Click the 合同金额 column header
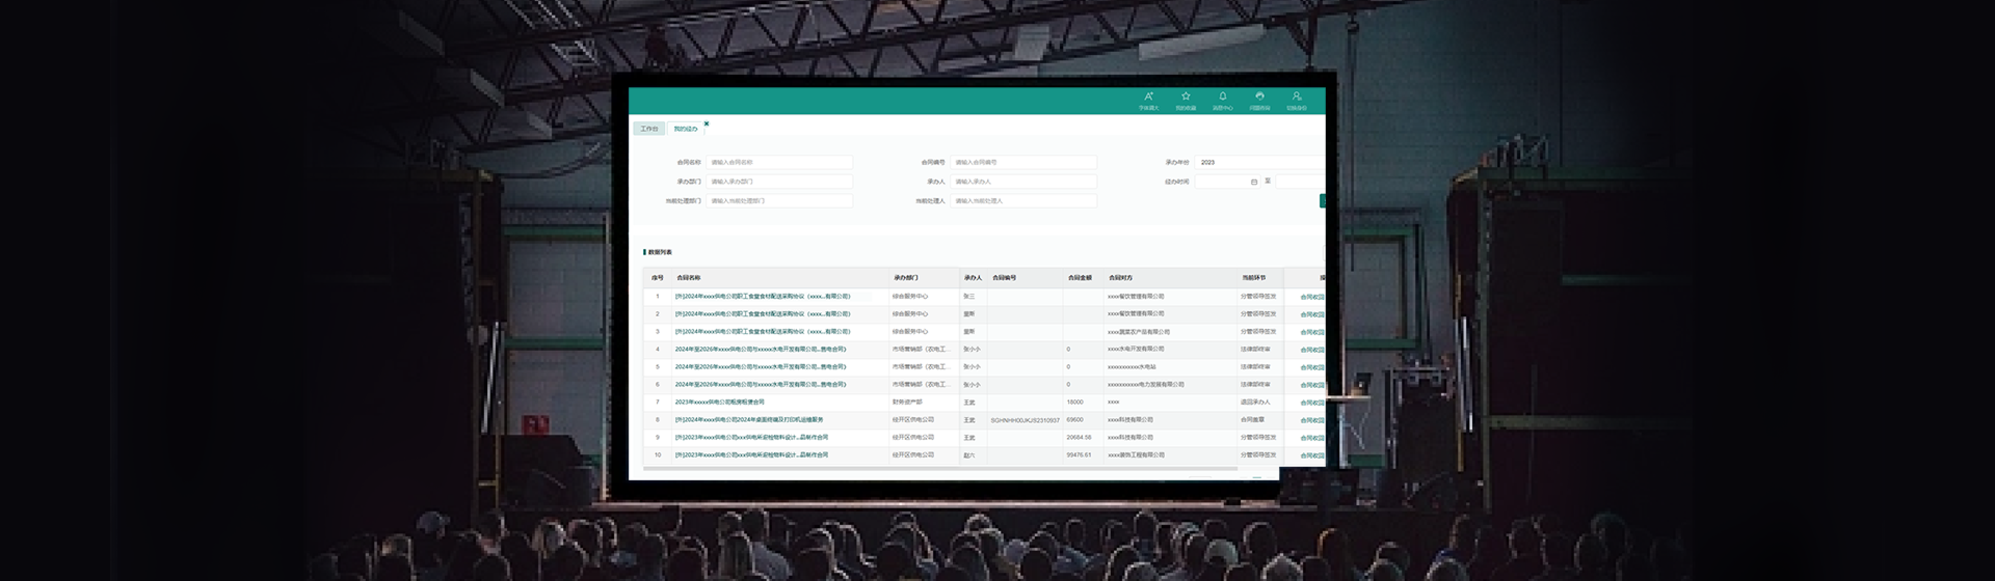 pos(1080,278)
